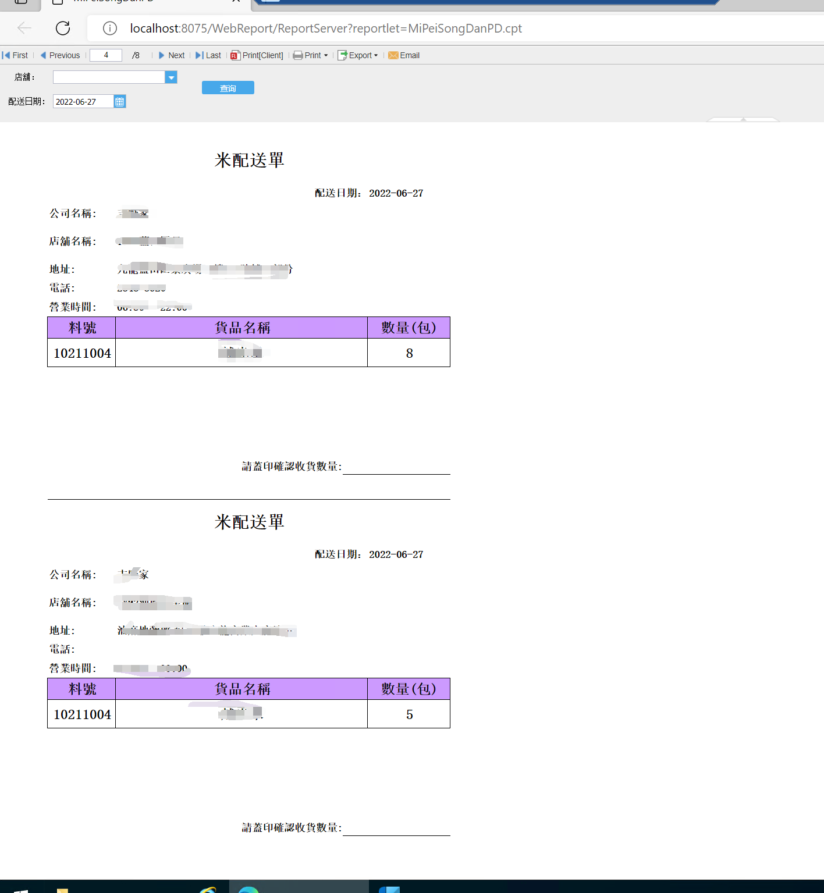The image size is (824, 893).
Task: Jump to the Last report page
Action: (x=208, y=55)
